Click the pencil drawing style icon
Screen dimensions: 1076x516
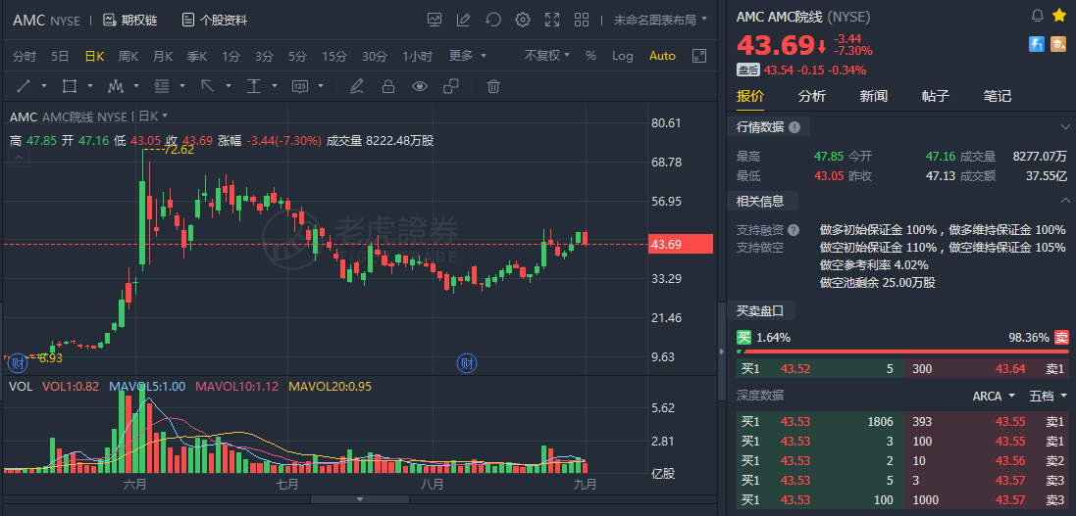pyautogui.click(x=356, y=86)
